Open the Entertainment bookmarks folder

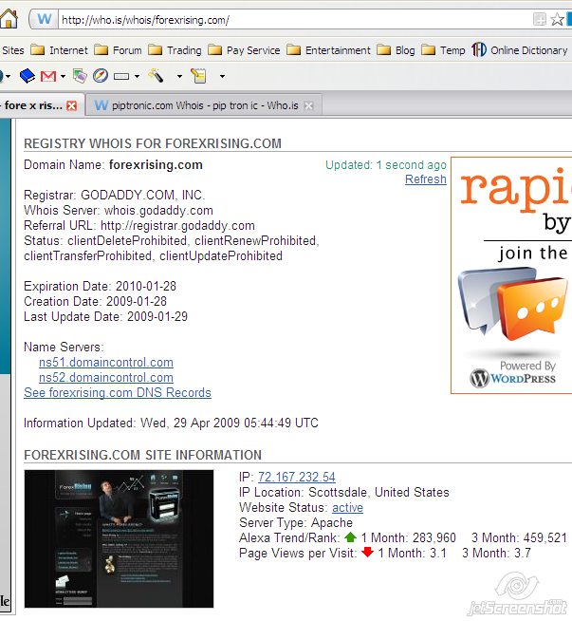click(328, 50)
